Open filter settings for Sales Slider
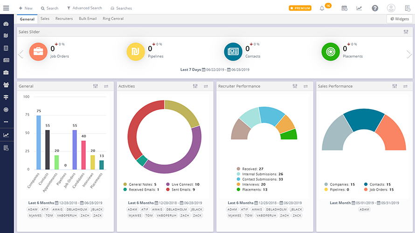This screenshot has width=415, height=233. (x=406, y=32)
